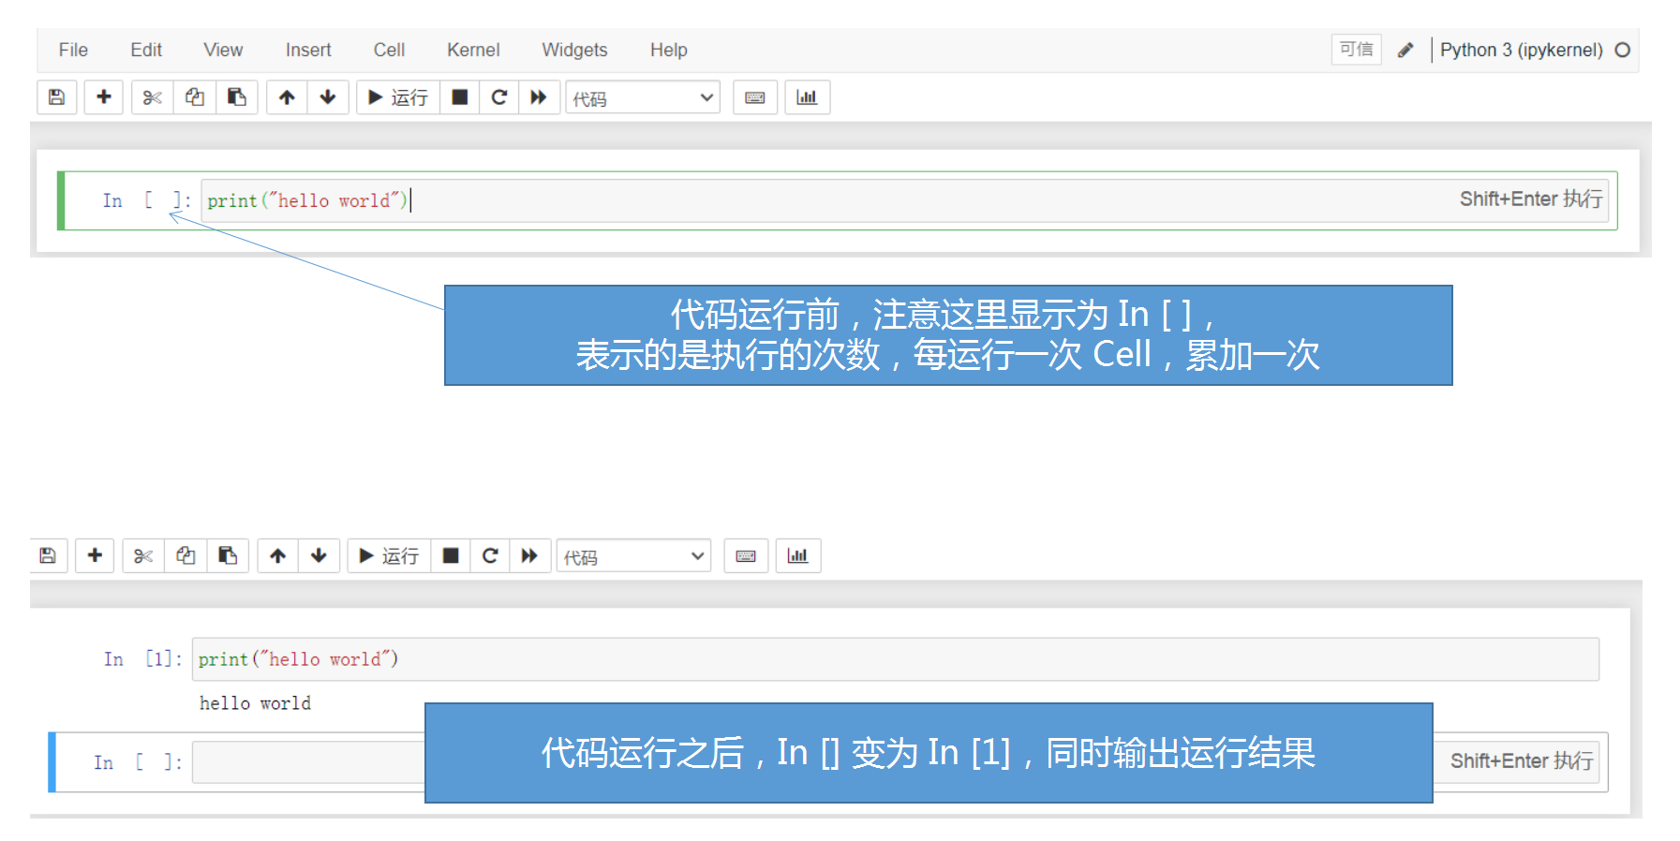Click the top toolbar bar chart icon
The height and width of the screenshot is (841, 1680).
pyautogui.click(x=807, y=97)
